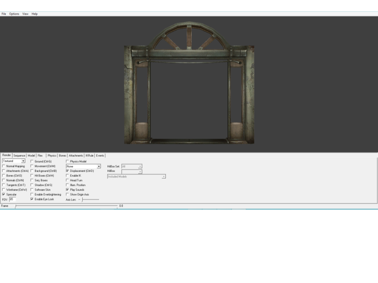Expand the Included Models dropdown
Image resolution: width=378 pixels, height=283 pixels.
click(x=163, y=176)
